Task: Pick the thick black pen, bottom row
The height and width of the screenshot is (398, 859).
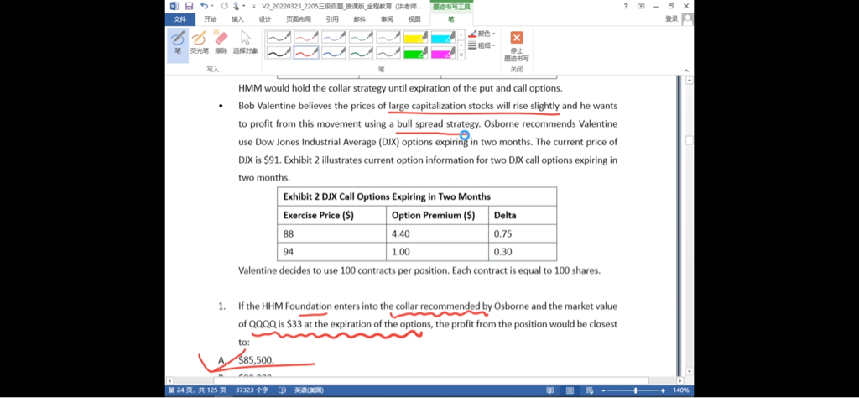Action: click(279, 52)
